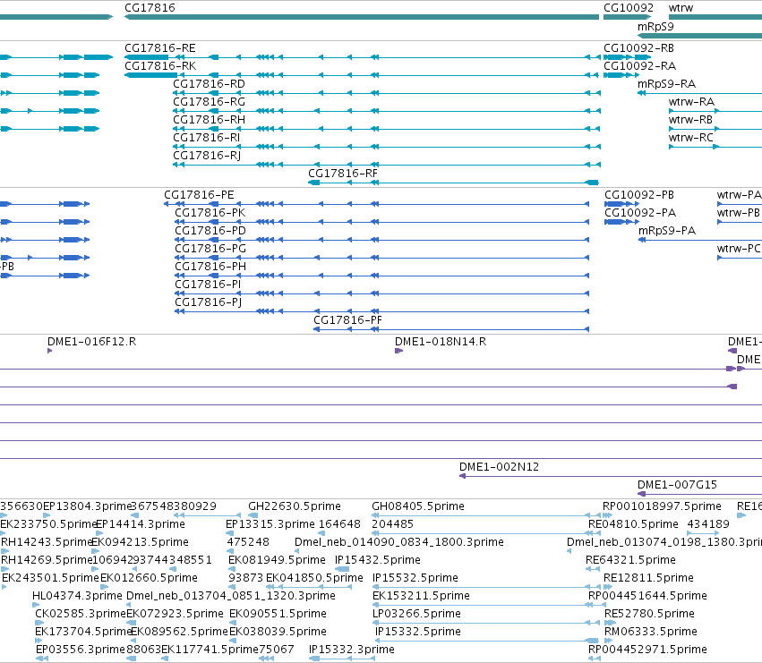Click EST RP004451644.5prime
Screen dimensions: 762x663
click(x=647, y=596)
